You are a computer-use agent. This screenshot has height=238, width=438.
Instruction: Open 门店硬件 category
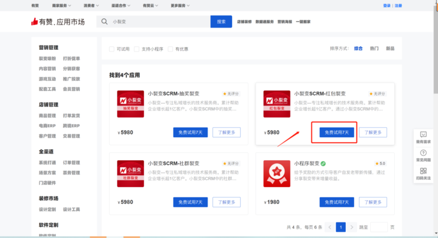[x=47, y=183]
